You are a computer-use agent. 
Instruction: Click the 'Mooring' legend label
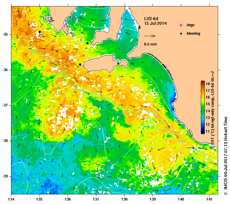click(x=193, y=34)
